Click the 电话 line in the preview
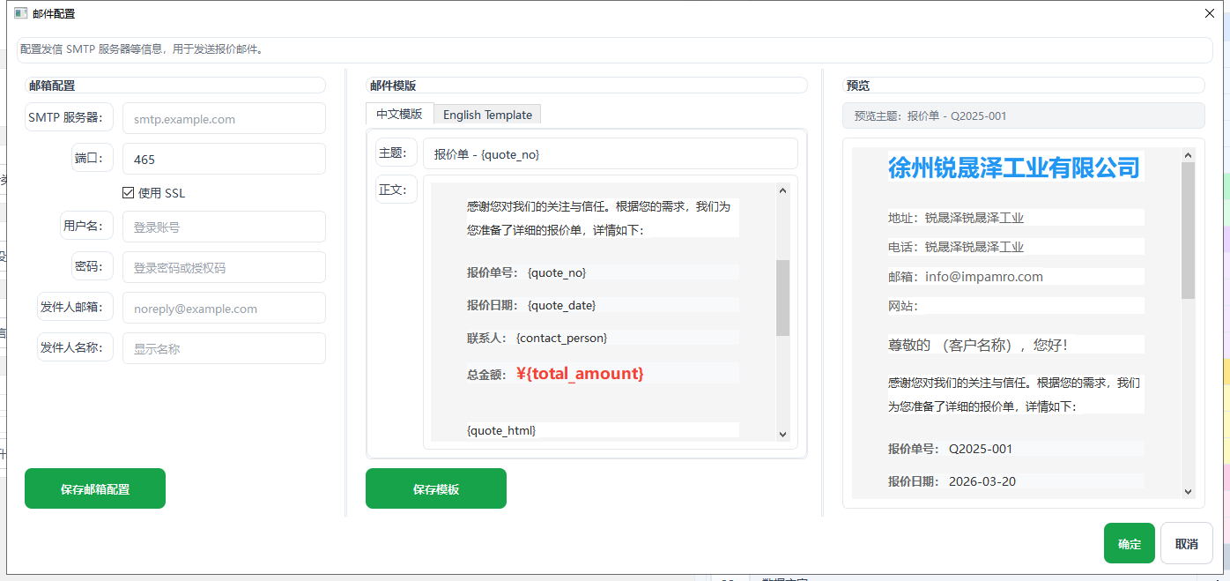The width and height of the screenshot is (1230, 581). click(956, 247)
